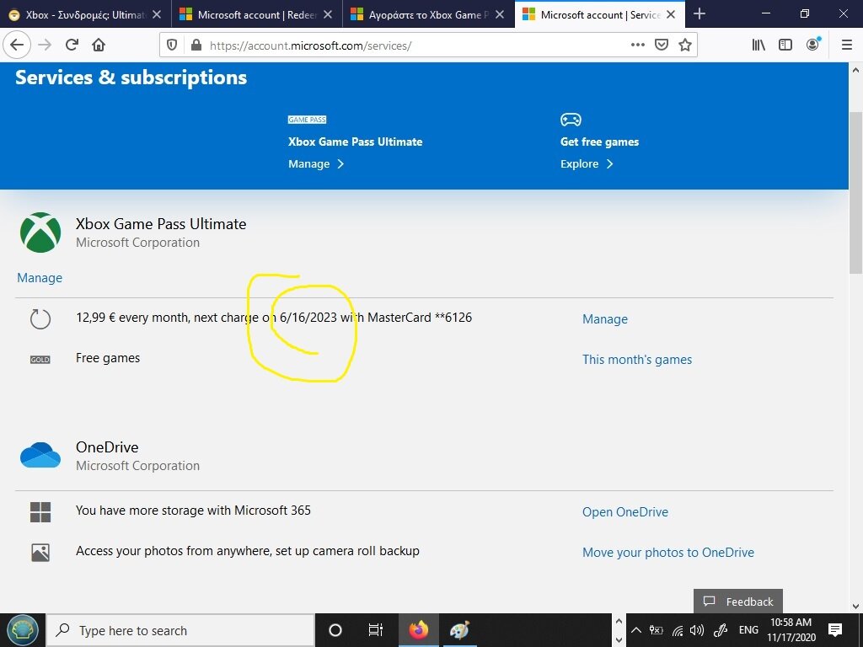The height and width of the screenshot is (647, 863).
Task: Go to Firefox home page icon
Action: 99,45
